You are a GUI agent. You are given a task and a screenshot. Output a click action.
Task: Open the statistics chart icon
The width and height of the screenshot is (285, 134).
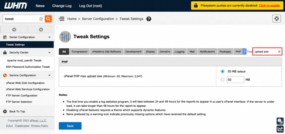[x=280, y=129]
